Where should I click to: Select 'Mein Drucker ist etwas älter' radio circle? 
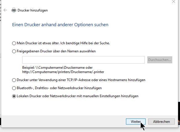coord(14,43)
